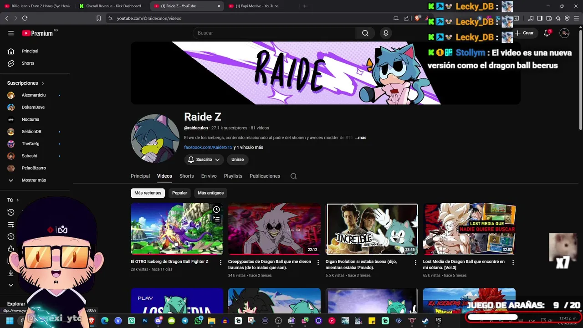The image size is (583, 328).
Task: Click the browser back arrow
Action: click(6, 18)
